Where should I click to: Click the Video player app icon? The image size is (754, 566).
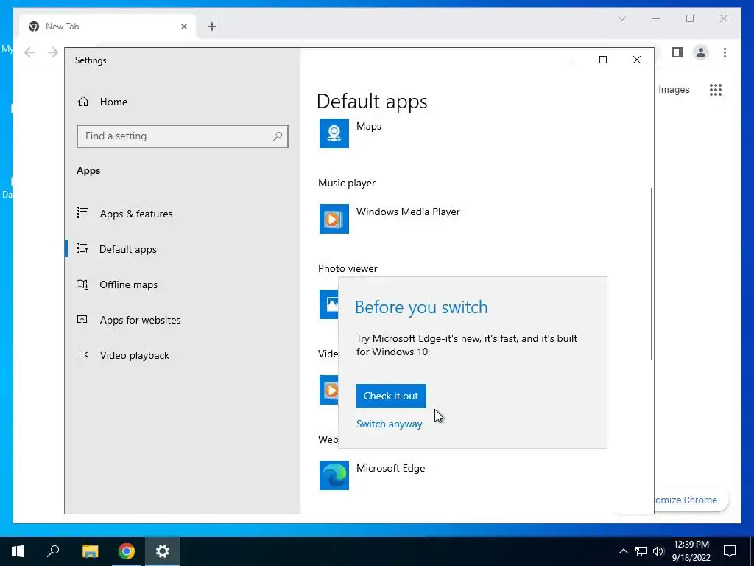[329, 390]
